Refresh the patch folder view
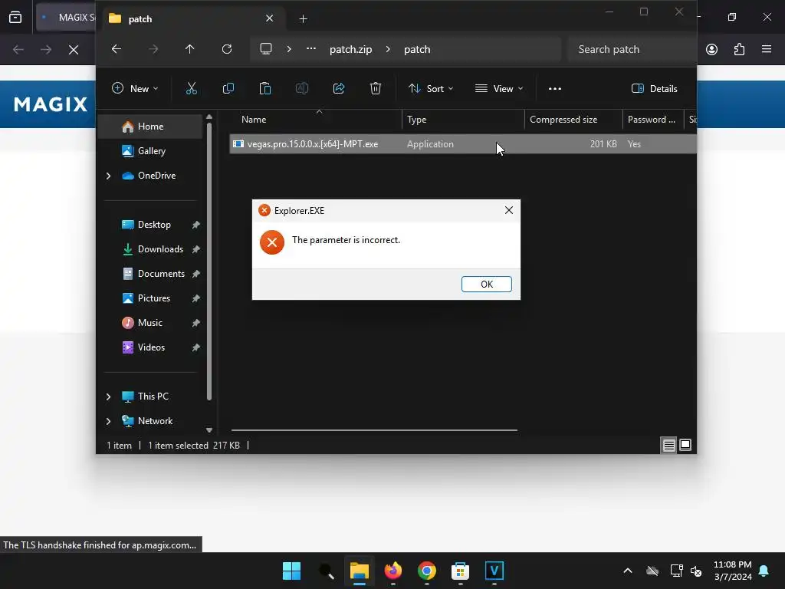Screen dimensions: 785x589 click(227, 49)
